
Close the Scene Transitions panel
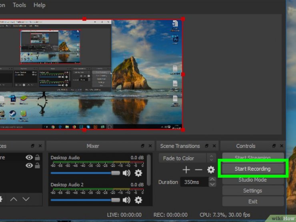click(x=214, y=146)
